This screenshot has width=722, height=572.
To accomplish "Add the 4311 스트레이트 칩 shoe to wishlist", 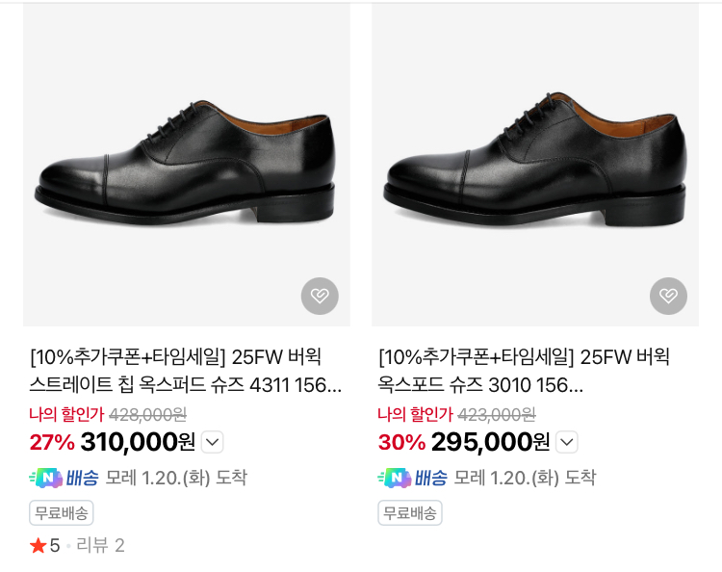I will pyautogui.click(x=320, y=296).
